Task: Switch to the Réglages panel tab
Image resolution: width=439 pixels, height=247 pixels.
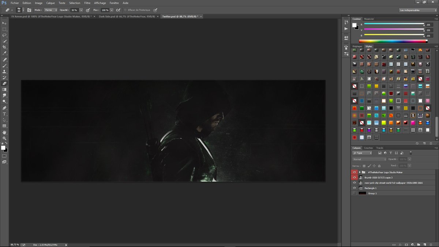Action: tap(357, 46)
